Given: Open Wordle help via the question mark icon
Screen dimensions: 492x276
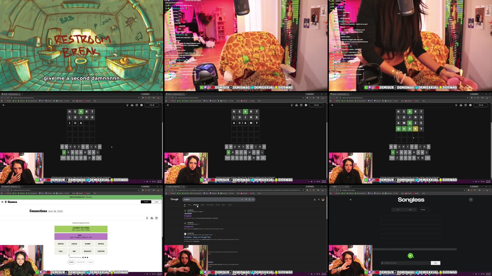Looking at the screenshot, I should coord(136,105).
